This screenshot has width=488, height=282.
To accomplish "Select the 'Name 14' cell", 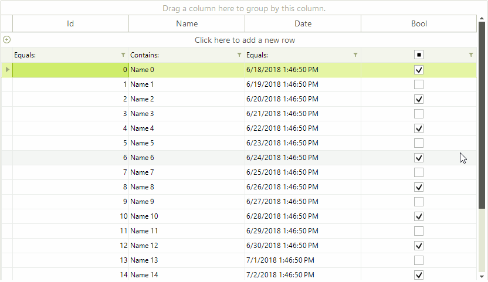I will point(187,274).
